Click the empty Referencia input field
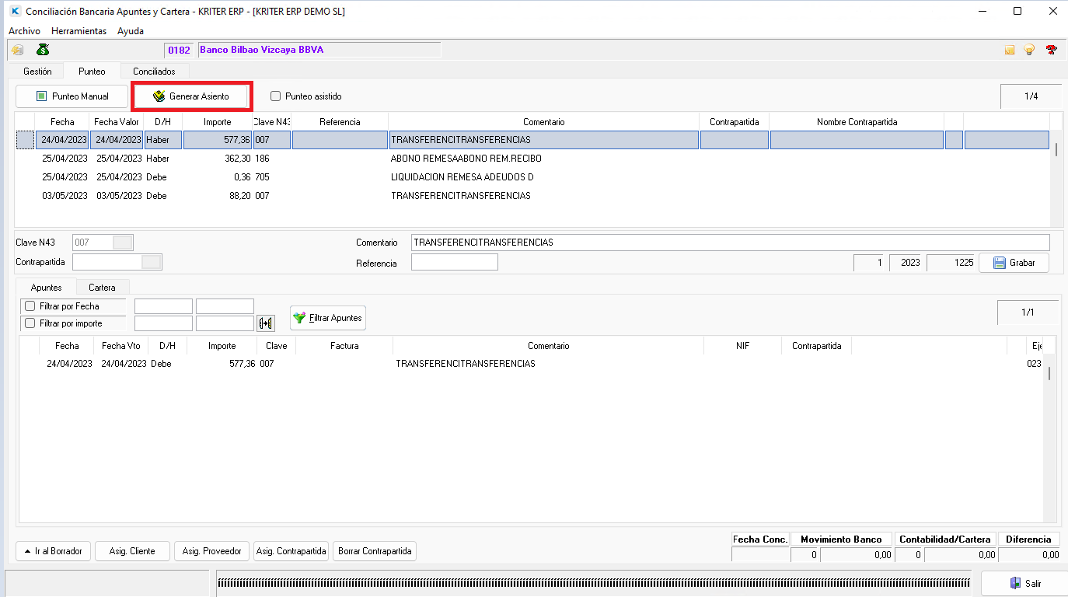Screen dimensions: 1068x597 tap(455, 263)
